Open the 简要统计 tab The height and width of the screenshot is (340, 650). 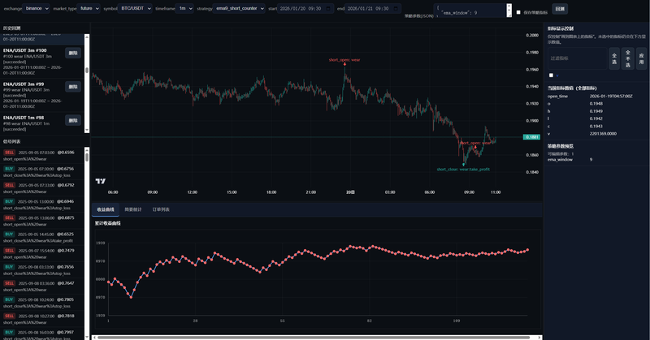pos(132,209)
